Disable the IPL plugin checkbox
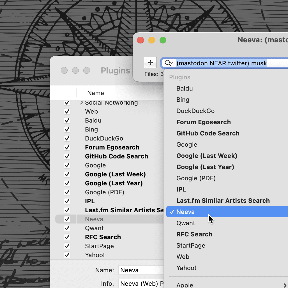This screenshot has width=288, height=288. pyautogui.click(x=67, y=201)
